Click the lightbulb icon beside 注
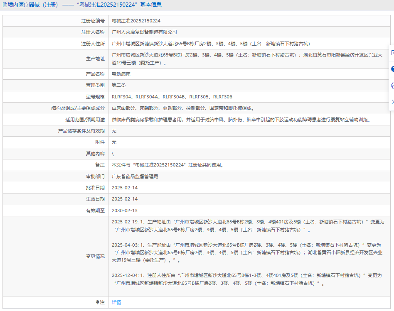Screen dimensions: 394x311 (x=98, y=302)
